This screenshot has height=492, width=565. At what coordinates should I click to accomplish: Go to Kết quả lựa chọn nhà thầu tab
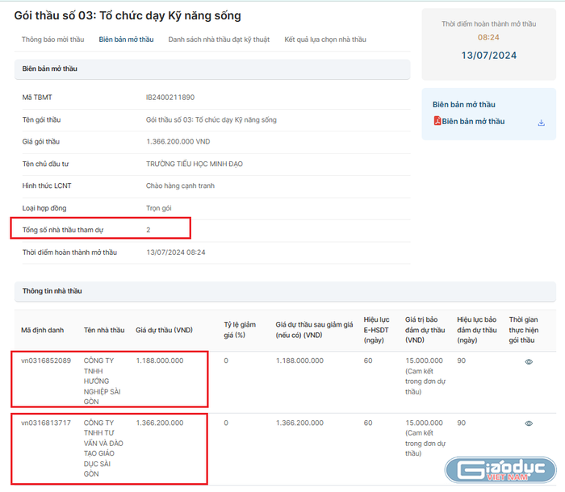pyautogui.click(x=324, y=40)
